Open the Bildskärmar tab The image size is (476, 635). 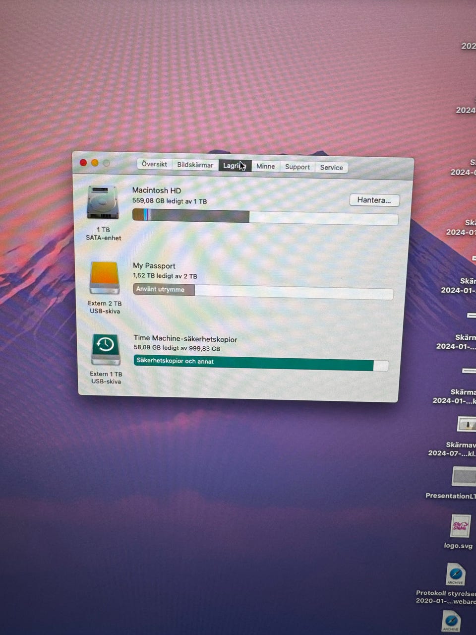point(195,165)
